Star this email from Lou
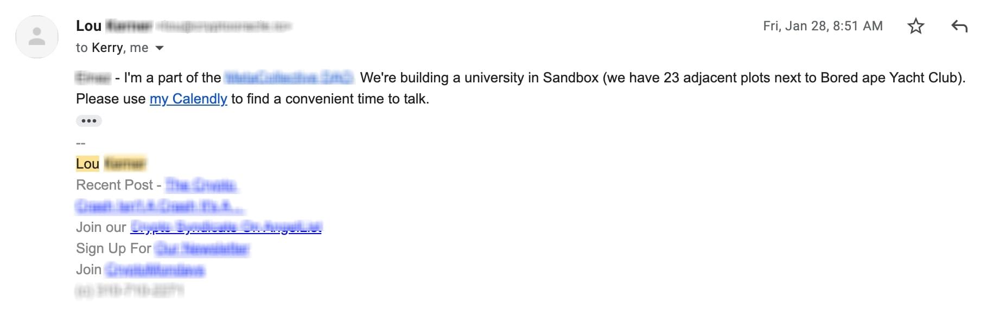 (915, 26)
